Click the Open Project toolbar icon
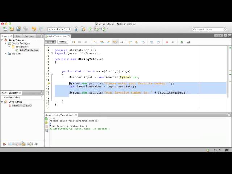232x174 pixels. 18,29
